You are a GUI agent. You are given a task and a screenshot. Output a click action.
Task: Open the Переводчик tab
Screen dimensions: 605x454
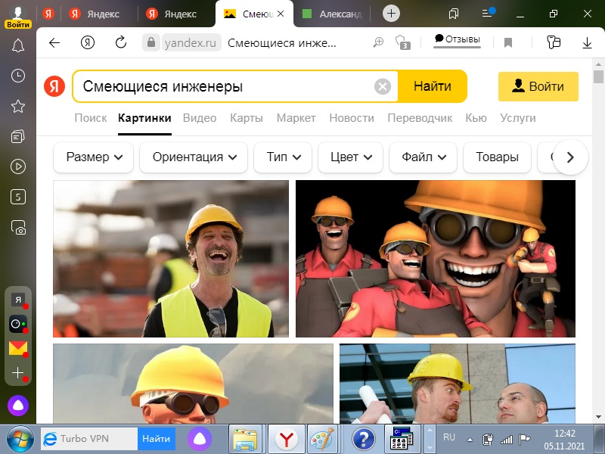tap(420, 118)
